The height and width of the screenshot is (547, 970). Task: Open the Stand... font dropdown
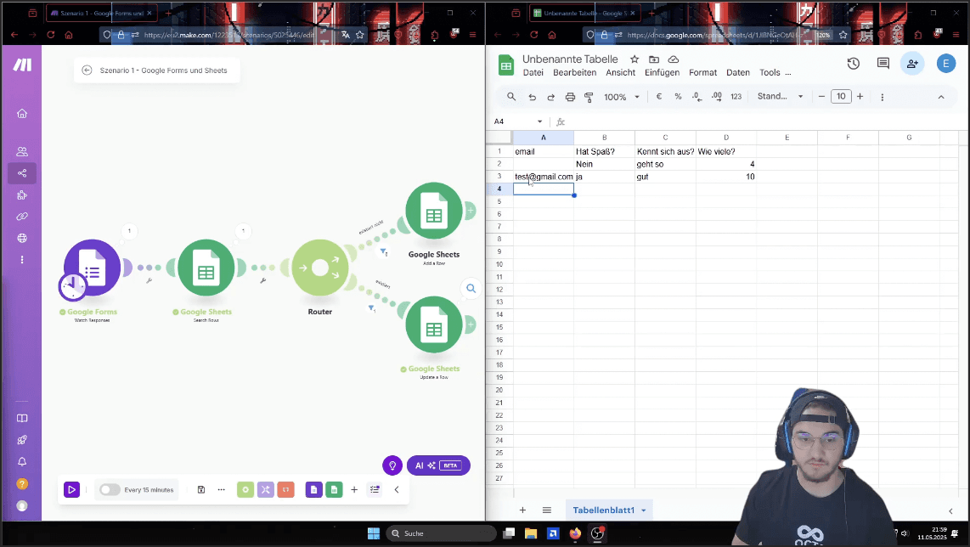click(780, 97)
